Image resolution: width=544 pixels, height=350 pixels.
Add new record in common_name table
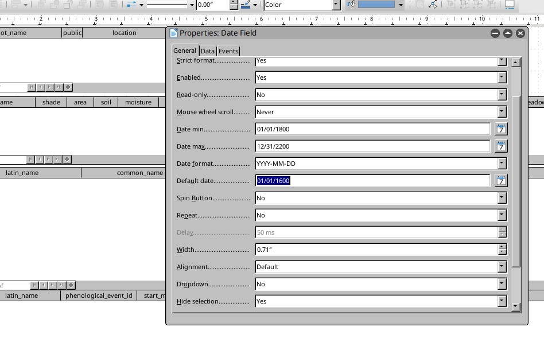point(71,285)
